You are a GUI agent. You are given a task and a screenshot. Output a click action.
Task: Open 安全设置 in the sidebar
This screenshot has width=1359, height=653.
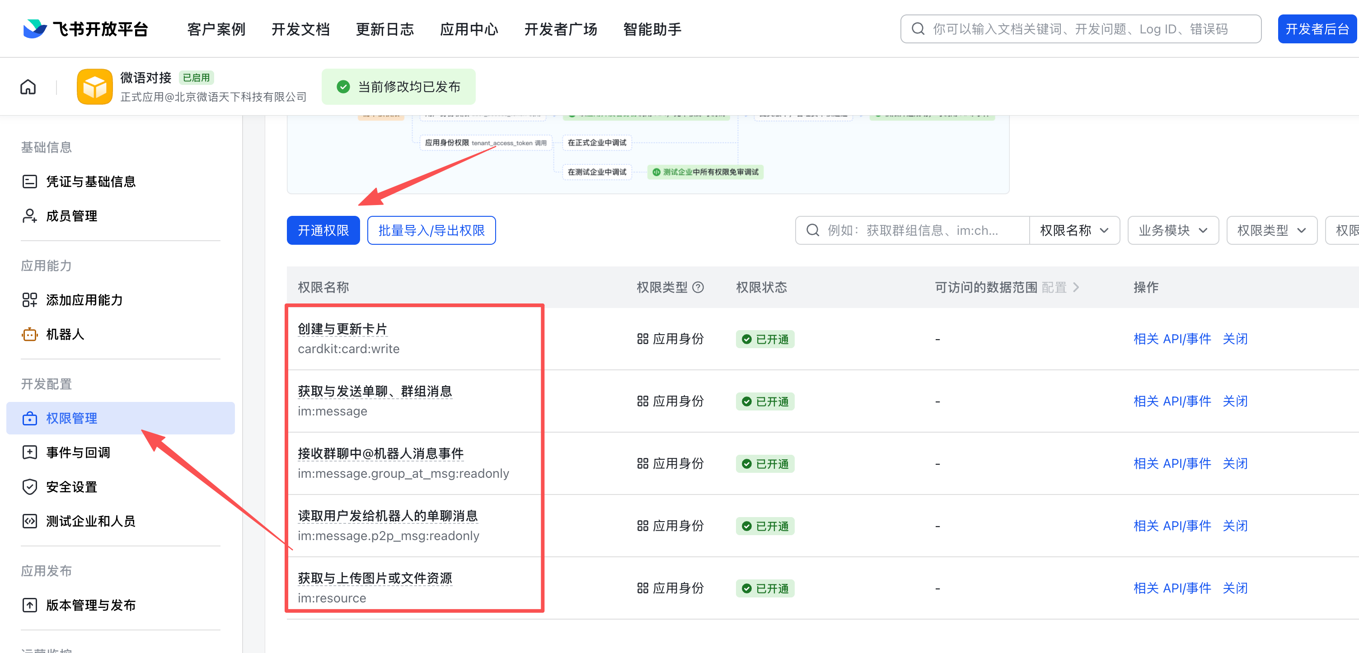coord(71,487)
